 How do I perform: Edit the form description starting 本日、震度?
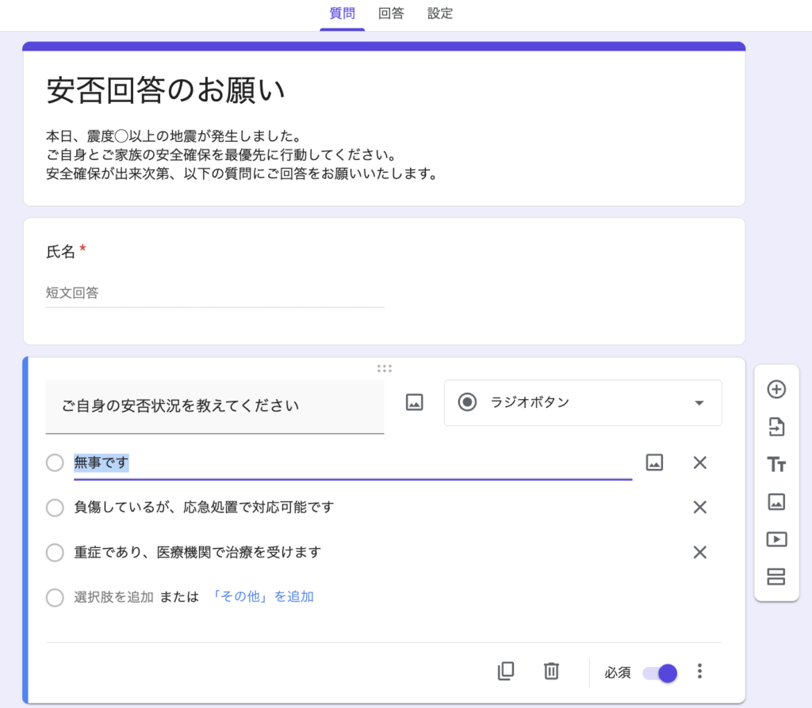pos(242,155)
